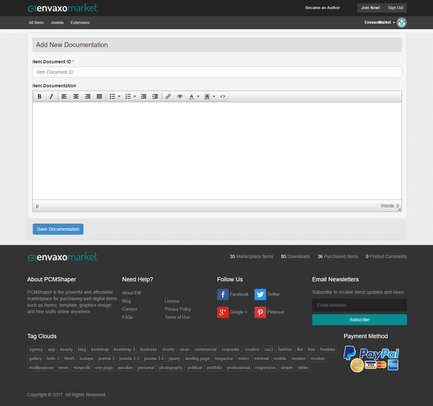The width and height of the screenshot is (433, 406).
Task: Increase indent in editor
Action: (x=155, y=96)
